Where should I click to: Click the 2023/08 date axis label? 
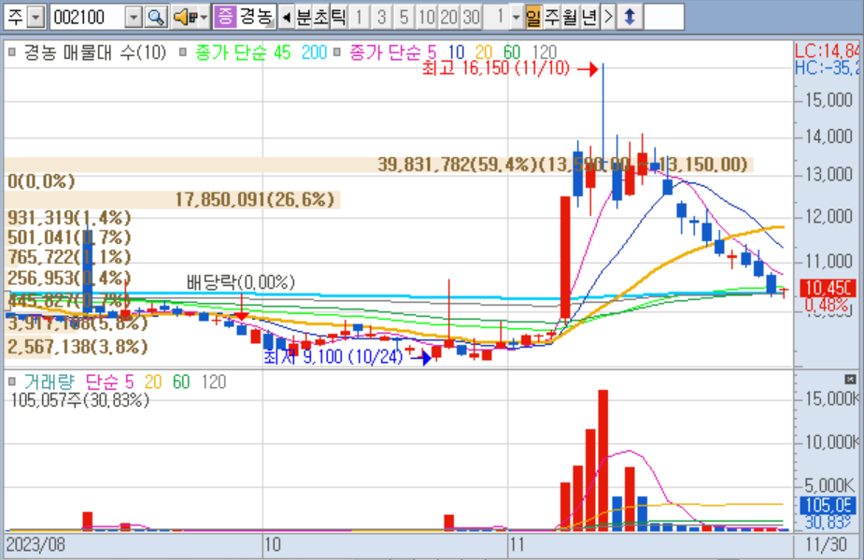pos(35,544)
